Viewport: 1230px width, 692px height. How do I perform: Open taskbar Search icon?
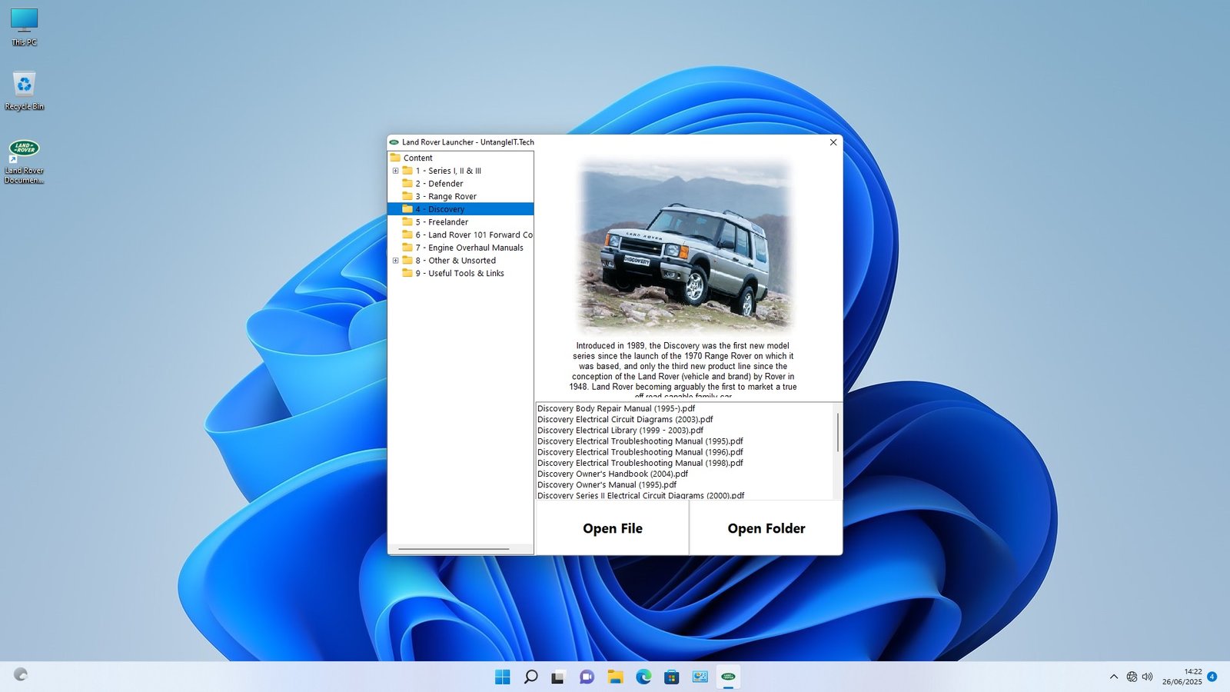click(530, 677)
